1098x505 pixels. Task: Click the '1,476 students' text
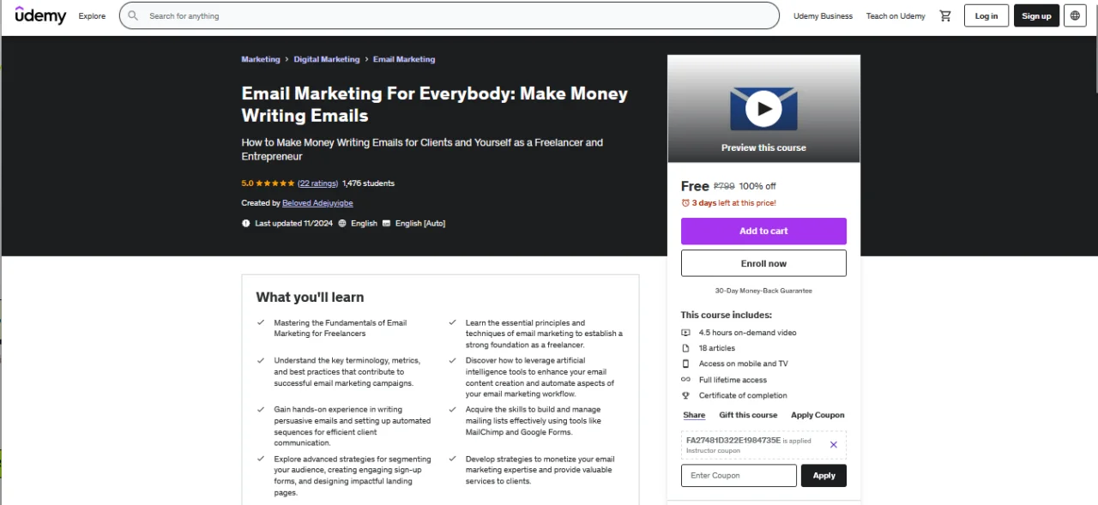coord(368,183)
